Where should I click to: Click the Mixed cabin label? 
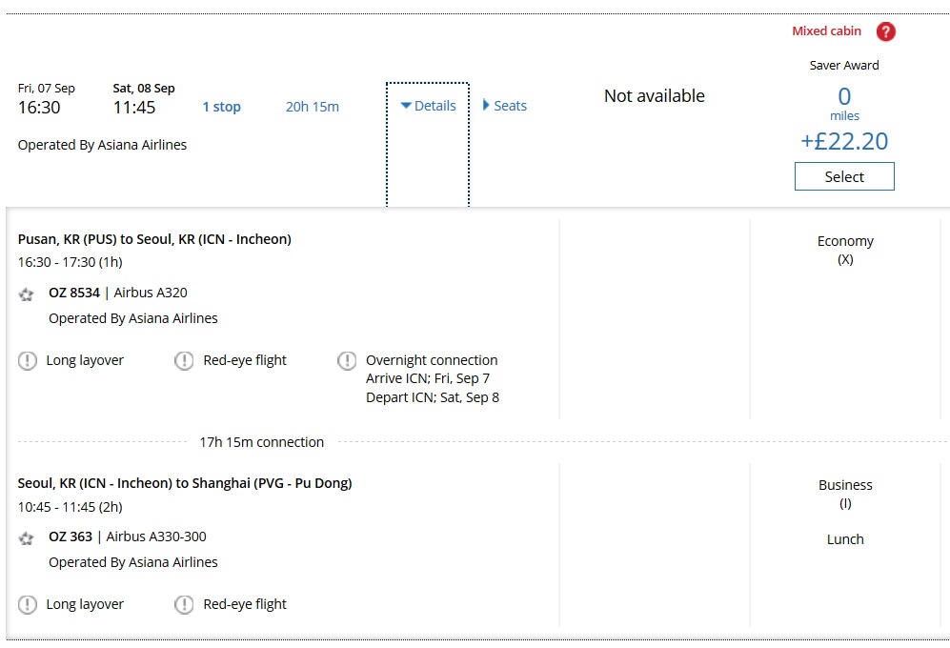pyautogui.click(x=826, y=31)
